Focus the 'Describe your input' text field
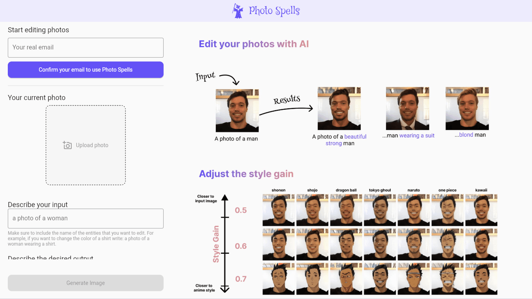The width and height of the screenshot is (532, 299). (x=86, y=218)
